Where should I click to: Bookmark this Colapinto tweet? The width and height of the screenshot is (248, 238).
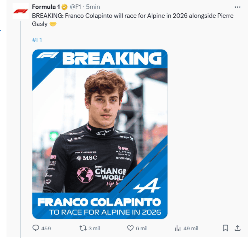(226, 228)
